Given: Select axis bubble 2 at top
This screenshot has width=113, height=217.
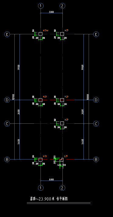Looking at the screenshot, I should 62,6.
